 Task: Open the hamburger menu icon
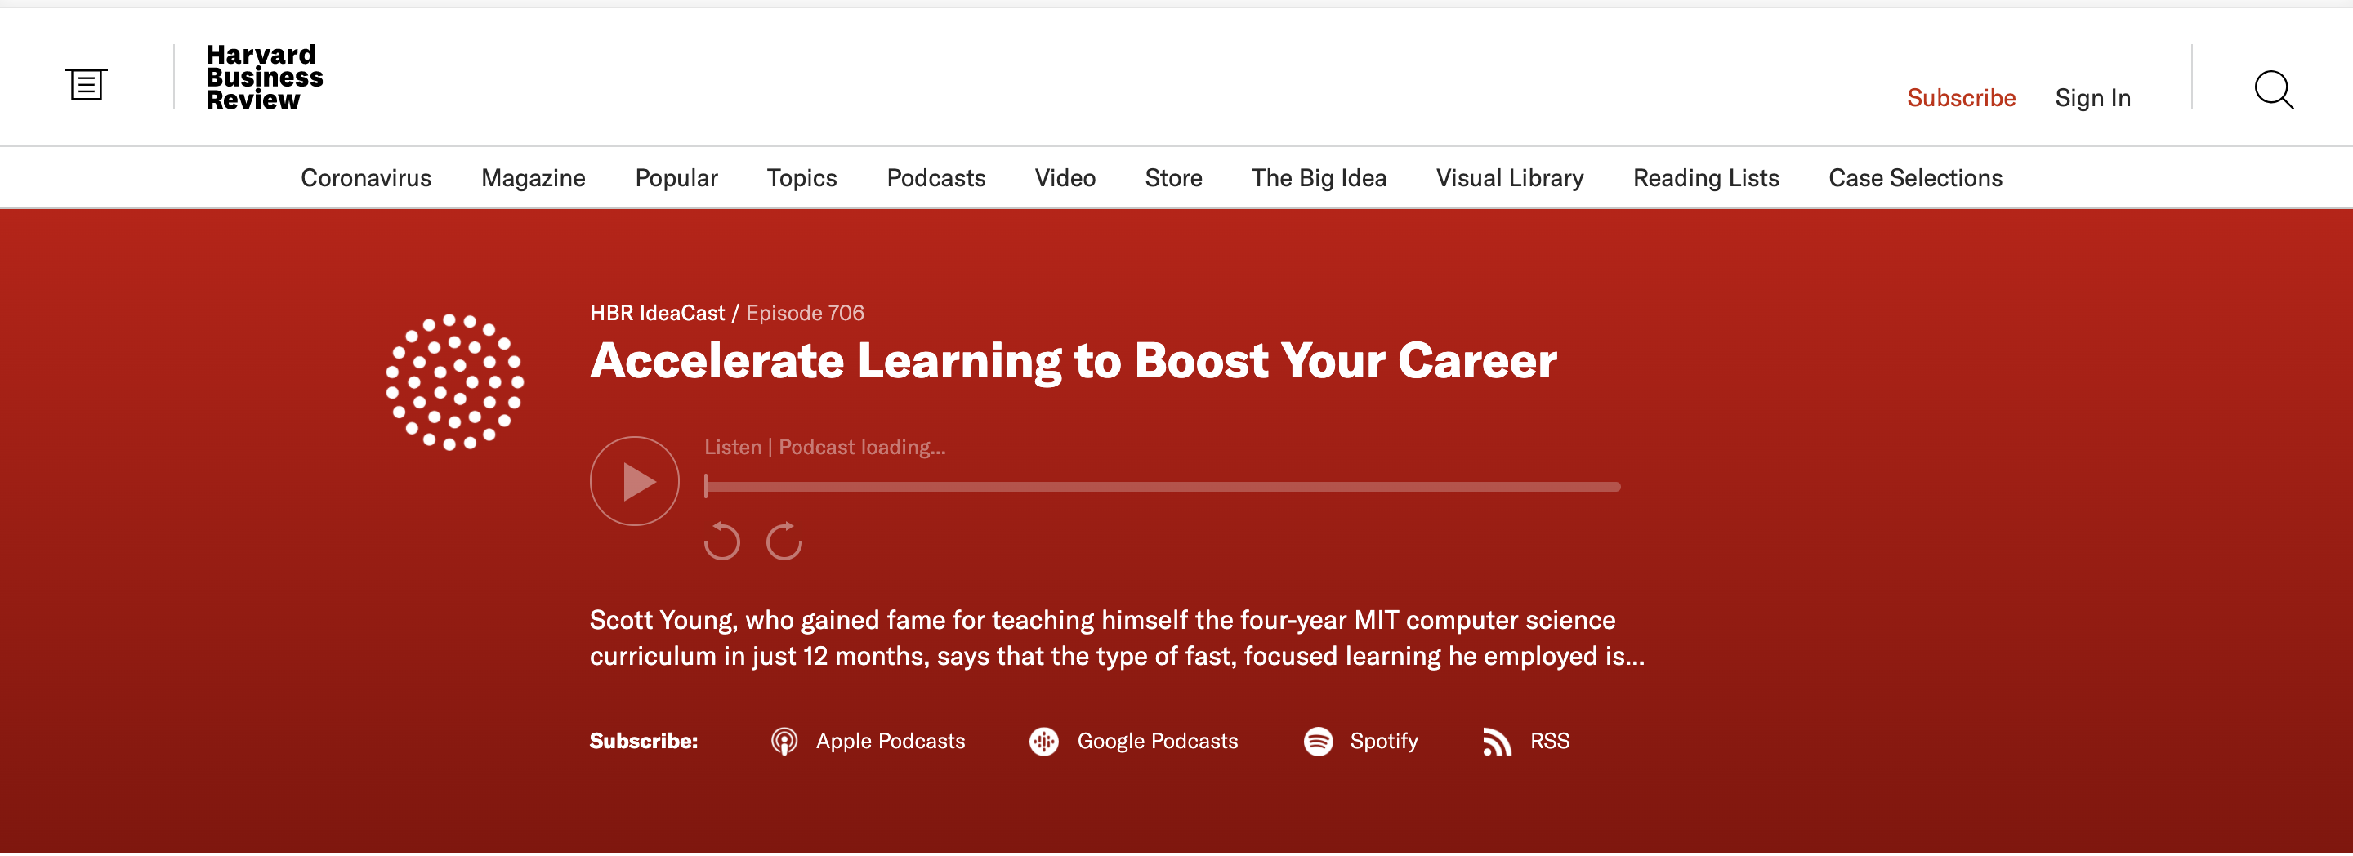[86, 85]
